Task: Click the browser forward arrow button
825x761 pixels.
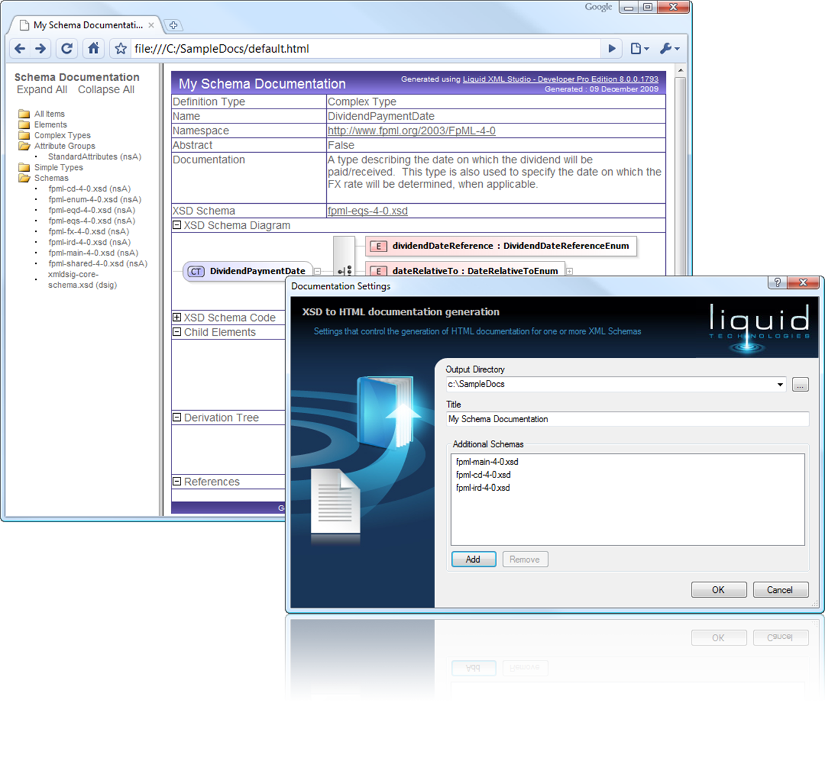Action: (x=41, y=48)
